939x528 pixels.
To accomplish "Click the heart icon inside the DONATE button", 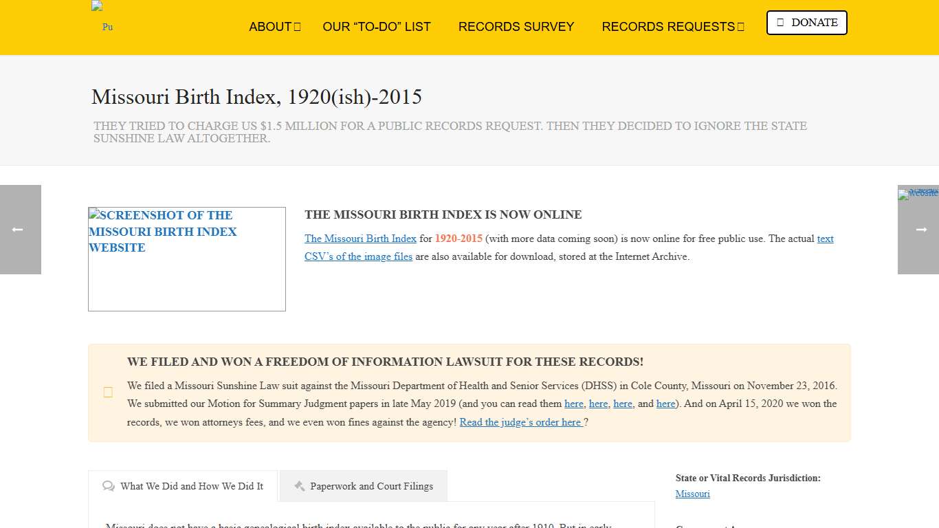I will tap(780, 23).
